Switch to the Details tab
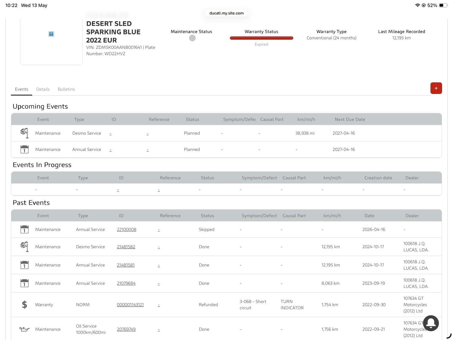Screen dimensions: 453x340 pyautogui.click(x=43, y=89)
